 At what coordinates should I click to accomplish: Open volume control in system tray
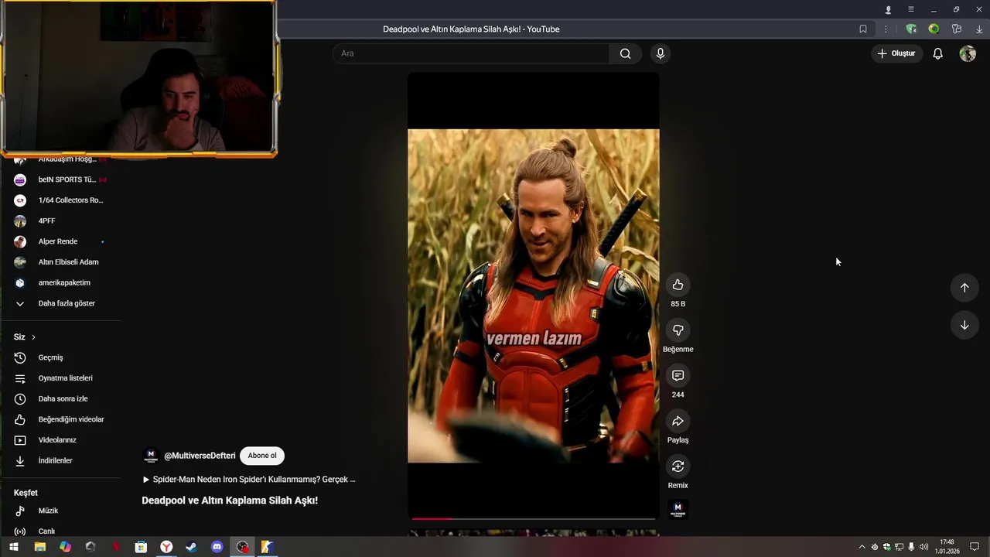[923, 547]
